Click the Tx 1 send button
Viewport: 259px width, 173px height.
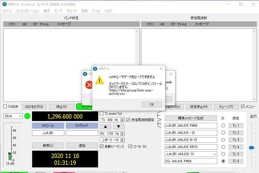tap(236, 126)
